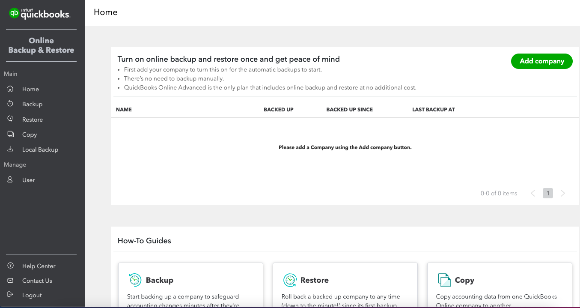Viewport: 580px width, 308px height.
Task: Select page 1 in pagination
Action: point(548,193)
